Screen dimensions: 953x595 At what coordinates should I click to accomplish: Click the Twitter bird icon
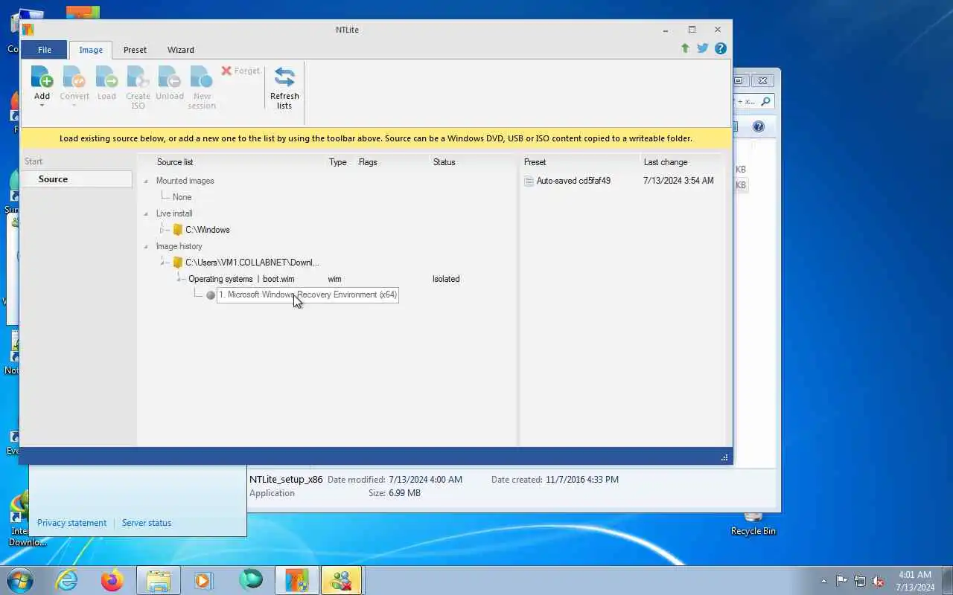(x=703, y=48)
